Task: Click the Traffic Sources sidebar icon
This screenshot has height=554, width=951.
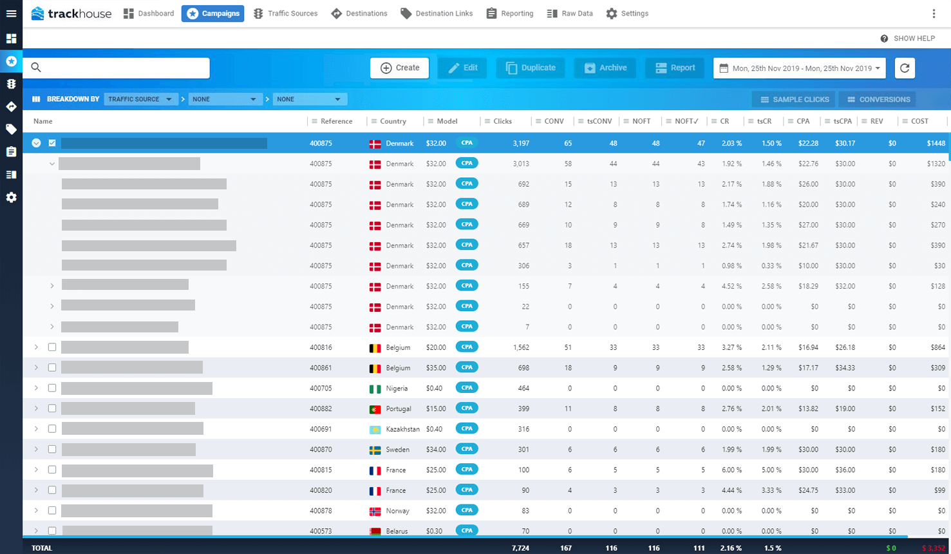Action: [11, 84]
